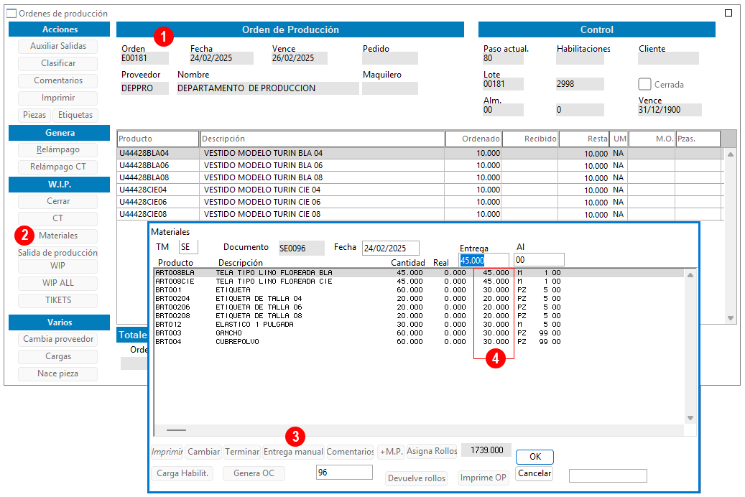Select material row BRT004 CUBREPOLVO

coord(419,341)
